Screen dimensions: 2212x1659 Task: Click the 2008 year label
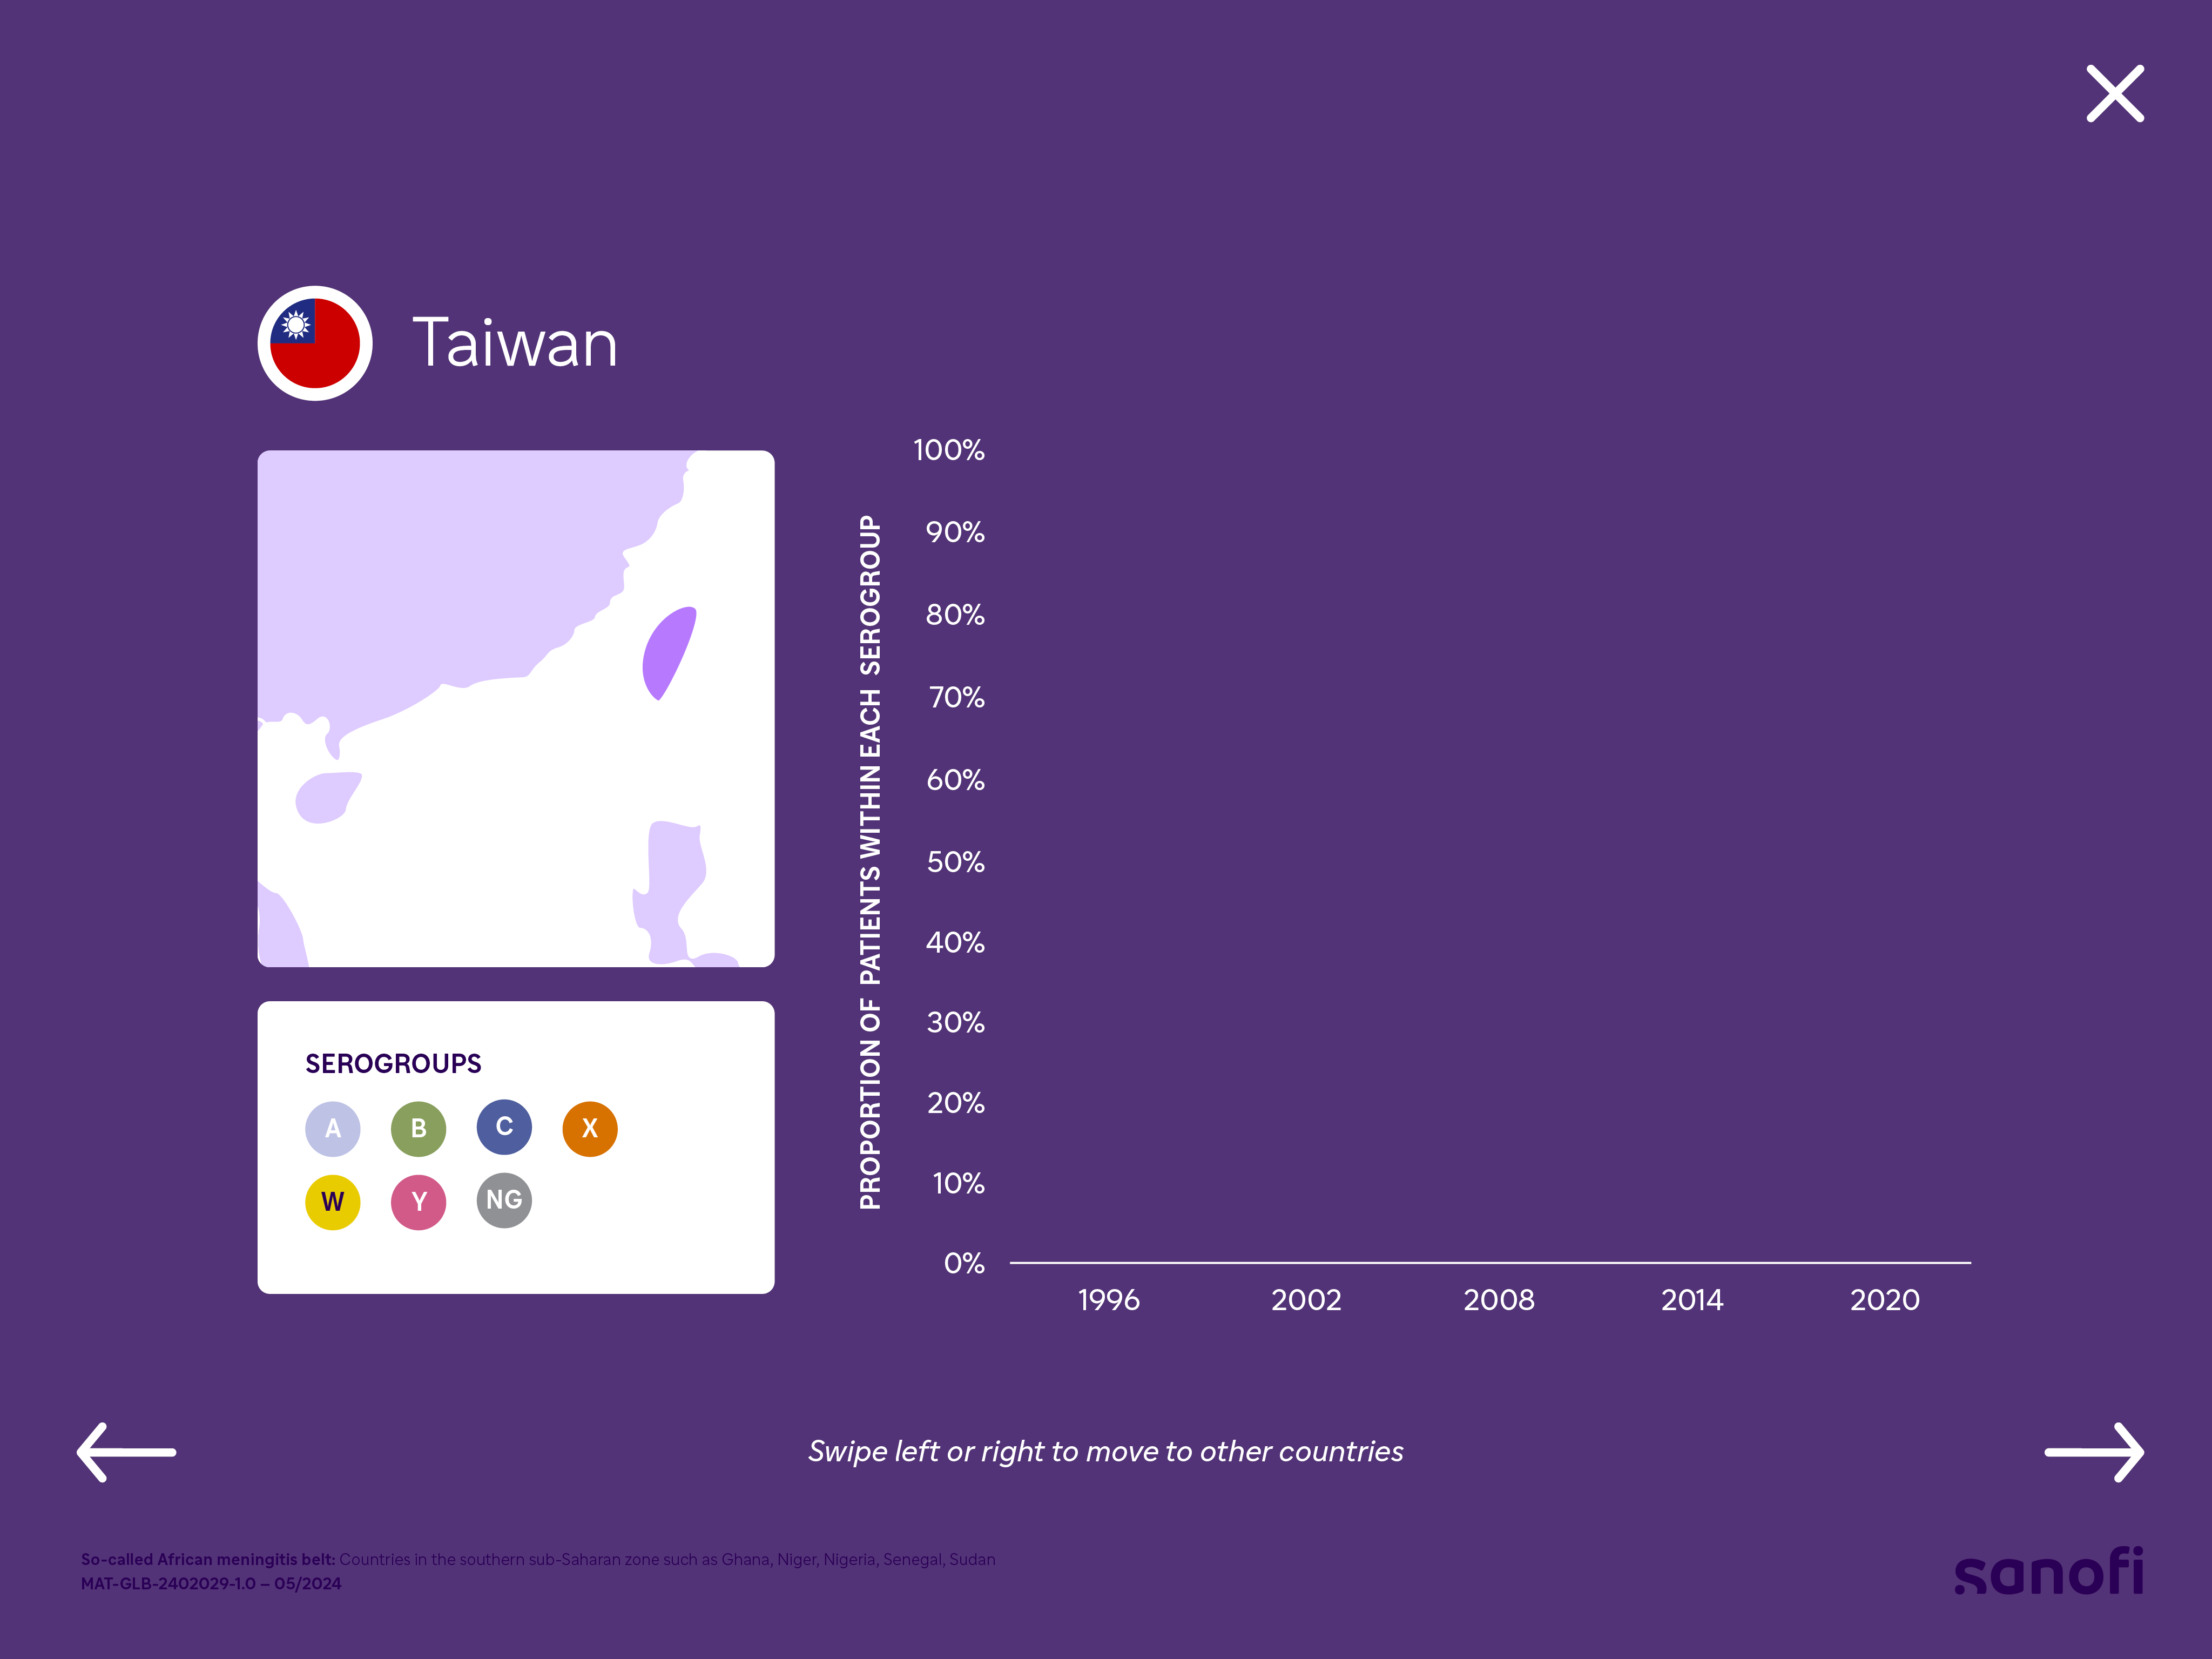coord(1498,1300)
